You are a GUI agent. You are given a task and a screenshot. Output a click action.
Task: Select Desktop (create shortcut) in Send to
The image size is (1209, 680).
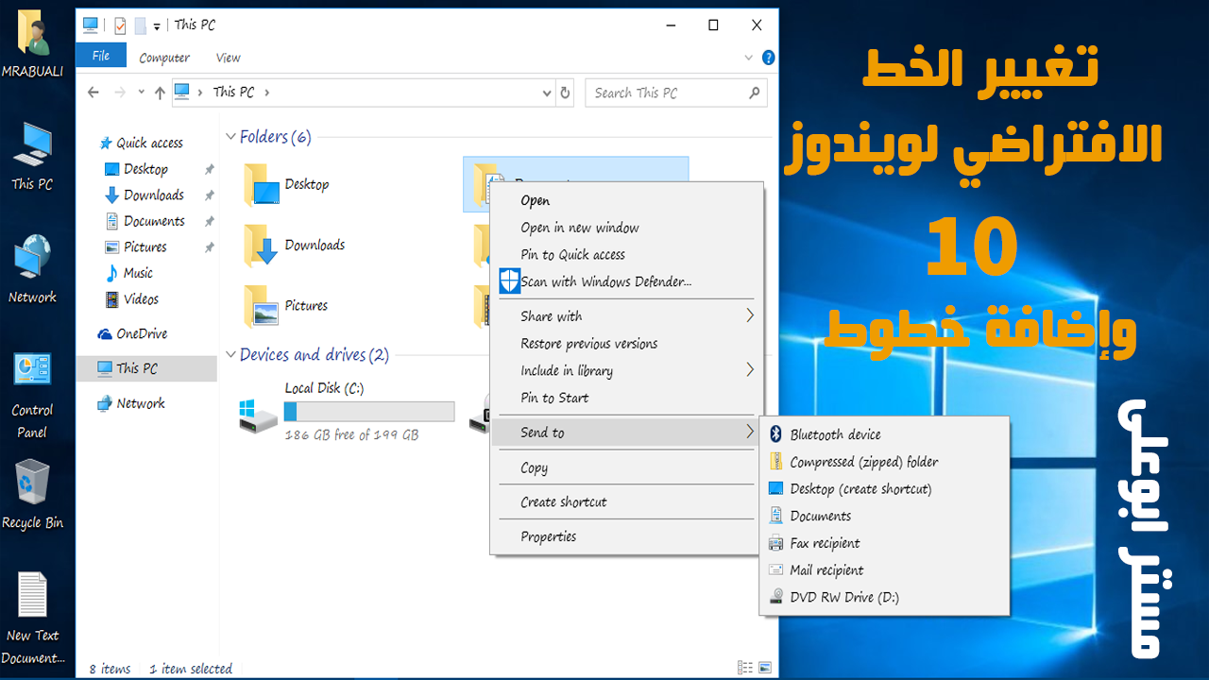884,489
